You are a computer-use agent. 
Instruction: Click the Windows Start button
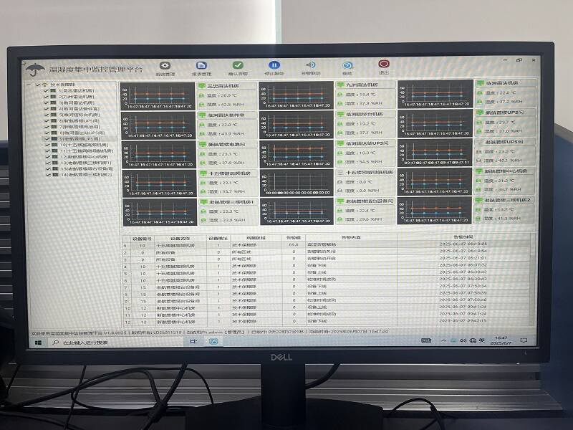[x=37, y=343]
